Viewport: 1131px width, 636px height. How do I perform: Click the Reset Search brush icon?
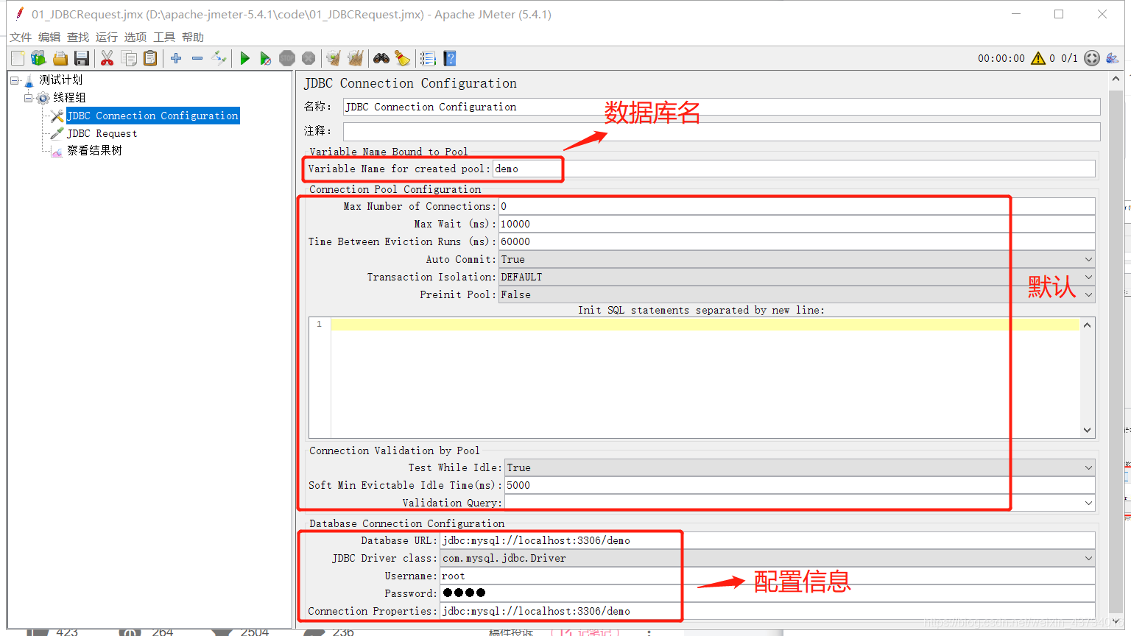(x=403, y=58)
